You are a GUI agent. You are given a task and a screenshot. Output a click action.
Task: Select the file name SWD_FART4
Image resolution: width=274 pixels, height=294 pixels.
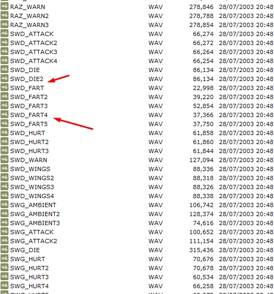[x=29, y=115]
